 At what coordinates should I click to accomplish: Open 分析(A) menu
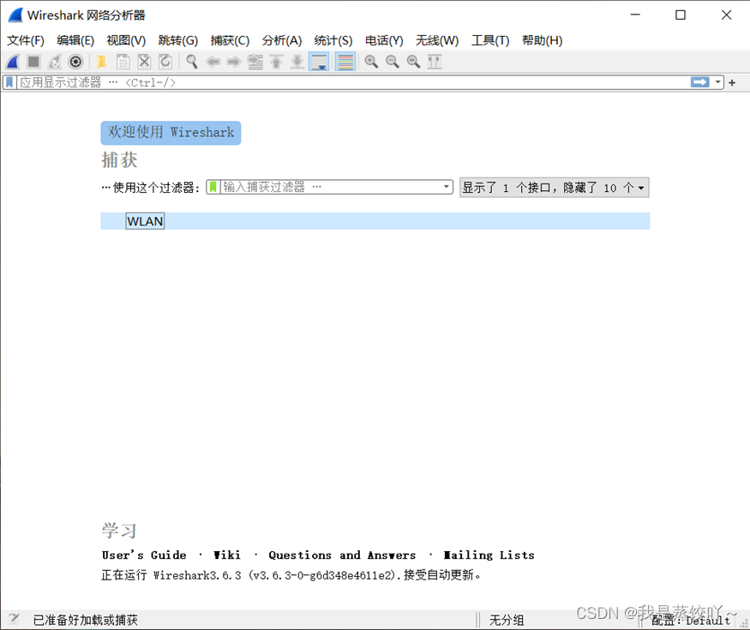(282, 40)
